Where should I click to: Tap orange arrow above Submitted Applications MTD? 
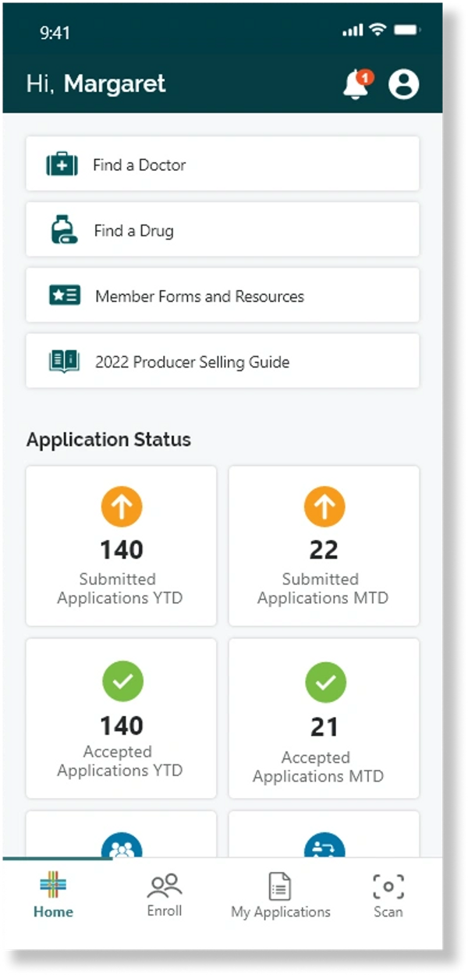pyautogui.click(x=324, y=507)
